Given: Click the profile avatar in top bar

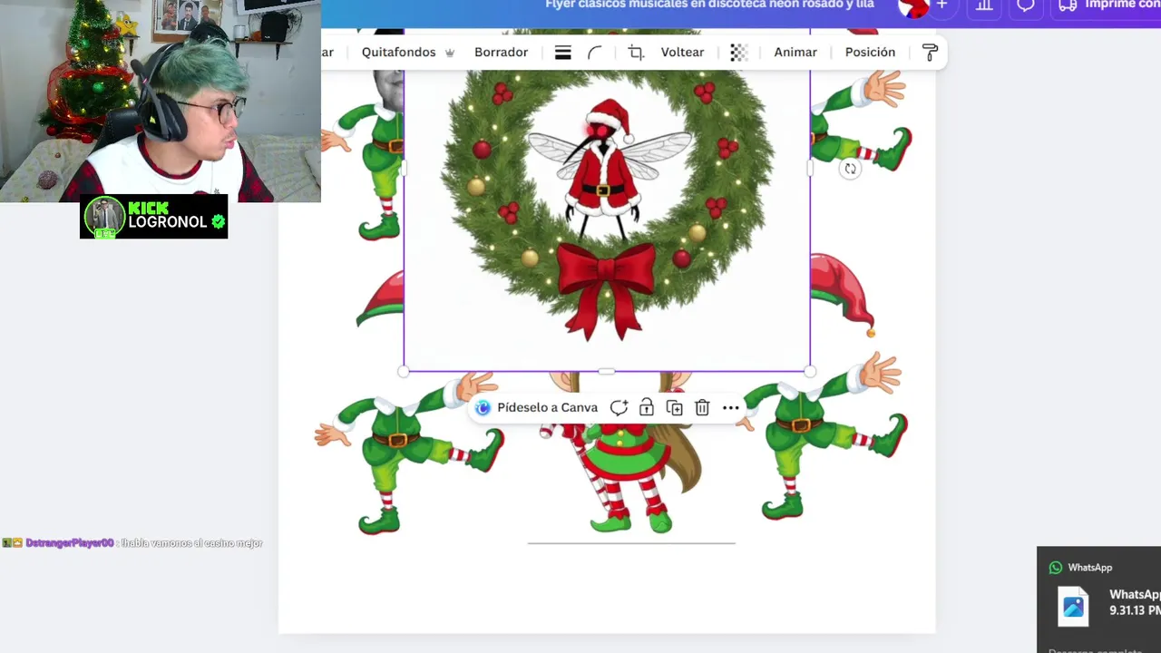Looking at the screenshot, I should (x=912, y=7).
